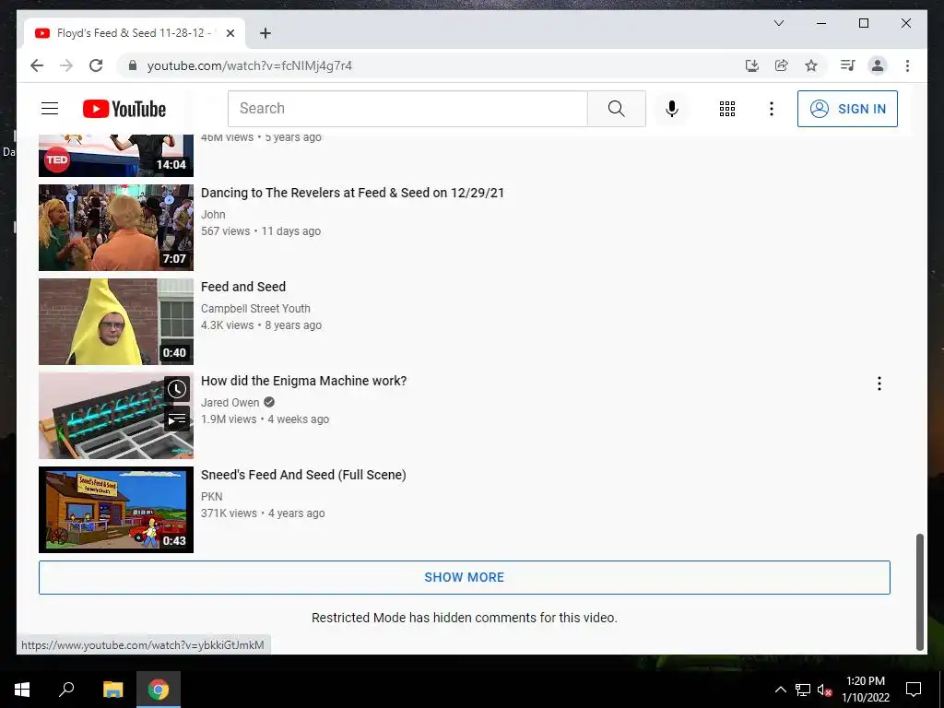Open the taskbar clock showing 1:20 PM
The width and height of the screenshot is (944, 708).
865,690
